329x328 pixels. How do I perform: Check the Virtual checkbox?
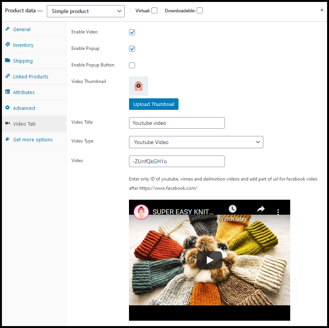[x=154, y=10]
